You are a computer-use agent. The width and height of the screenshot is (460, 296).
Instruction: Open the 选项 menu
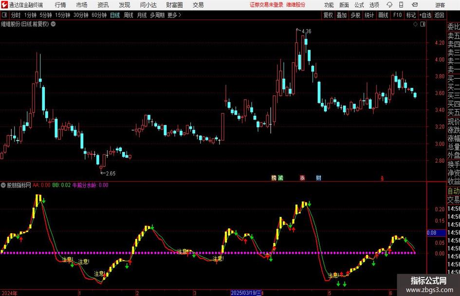[x=374, y=5]
